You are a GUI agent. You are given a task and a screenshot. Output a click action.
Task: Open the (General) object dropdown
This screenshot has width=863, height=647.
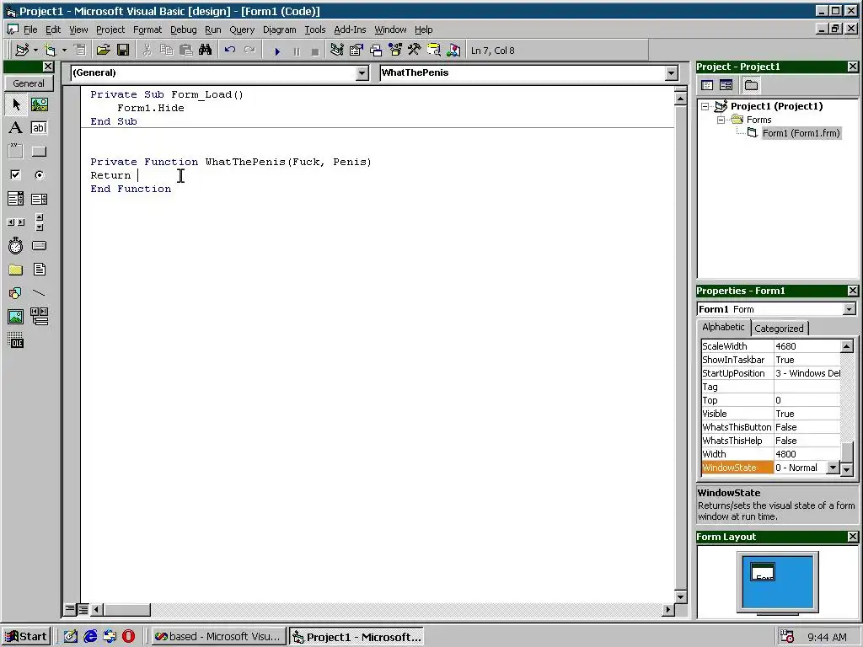pos(362,73)
